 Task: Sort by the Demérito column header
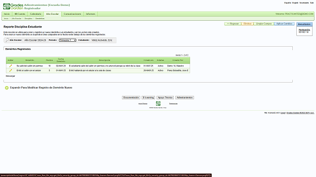point(30,60)
